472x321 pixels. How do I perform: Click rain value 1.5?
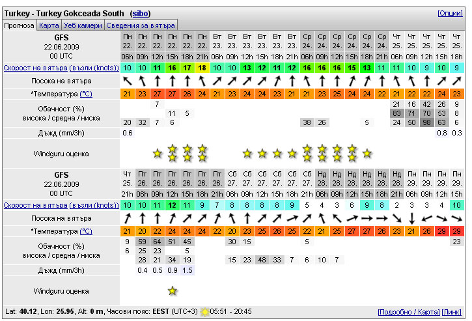[x=187, y=270]
